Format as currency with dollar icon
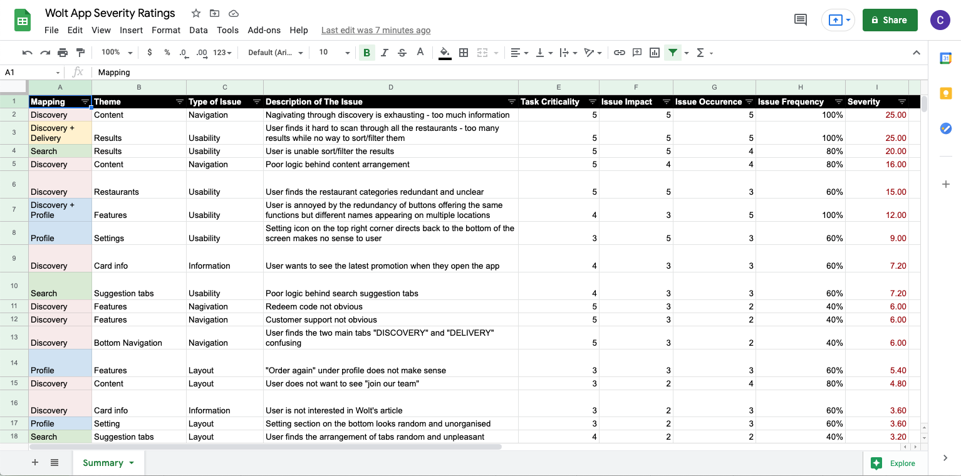Viewport: 961px width, 476px height. point(150,53)
